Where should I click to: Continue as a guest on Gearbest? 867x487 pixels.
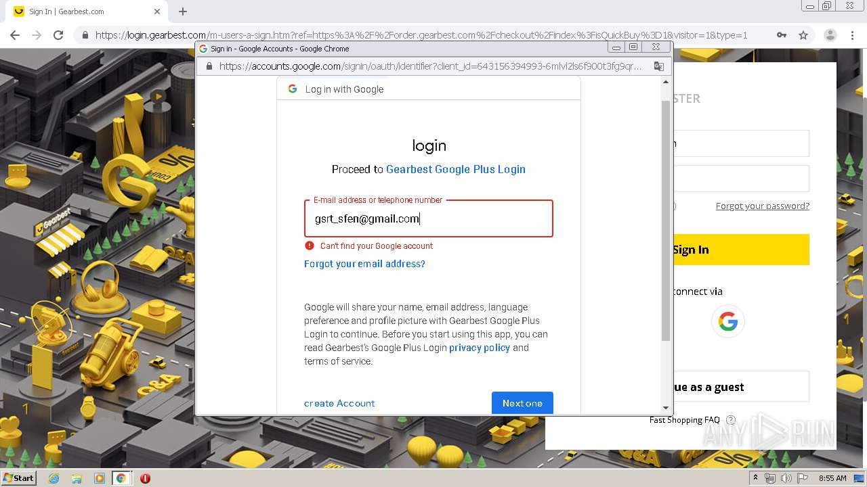741,387
